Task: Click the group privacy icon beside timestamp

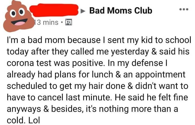Action: tap(68, 22)
